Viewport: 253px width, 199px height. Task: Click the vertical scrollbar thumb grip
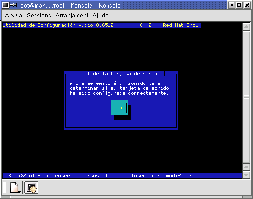(x=246, y=97)
